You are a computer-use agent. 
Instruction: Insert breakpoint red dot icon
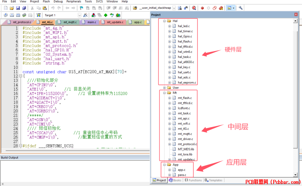pyautogui.click(x=202, y=8)
